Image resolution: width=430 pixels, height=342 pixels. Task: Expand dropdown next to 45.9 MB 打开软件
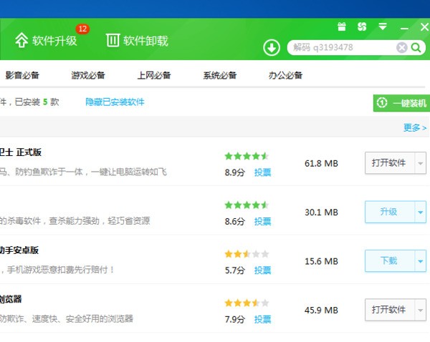(421, 310)
